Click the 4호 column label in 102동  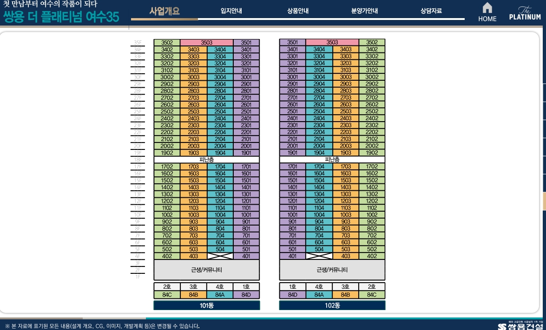coord(319,286)
